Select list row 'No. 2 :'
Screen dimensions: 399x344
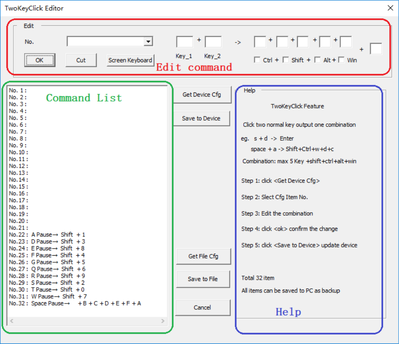pos(87,97)
